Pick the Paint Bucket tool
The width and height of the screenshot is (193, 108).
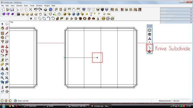click(2, 28)
